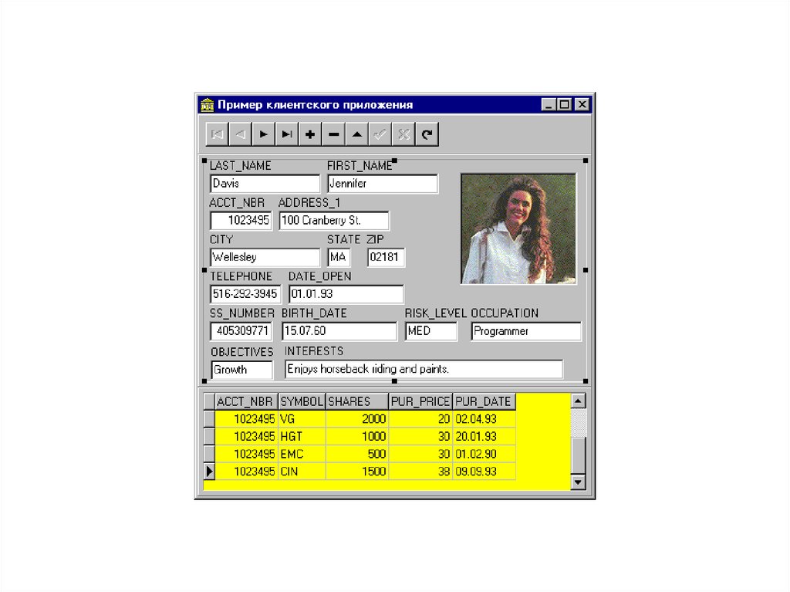Click purchase price 38 cell
This screenshot has width=790, height=592.
coord(420,472)
